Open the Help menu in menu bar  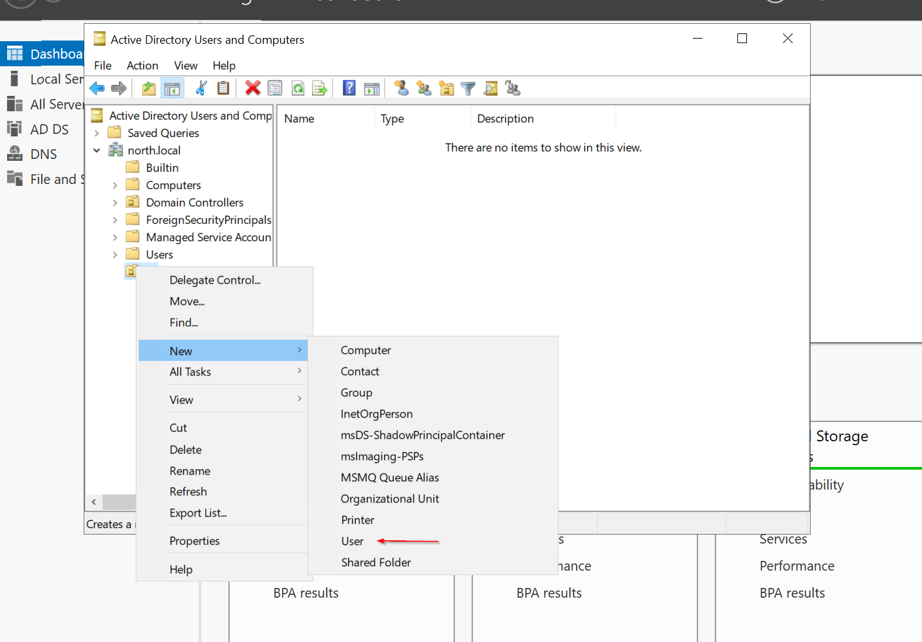[x=224, y=65]
